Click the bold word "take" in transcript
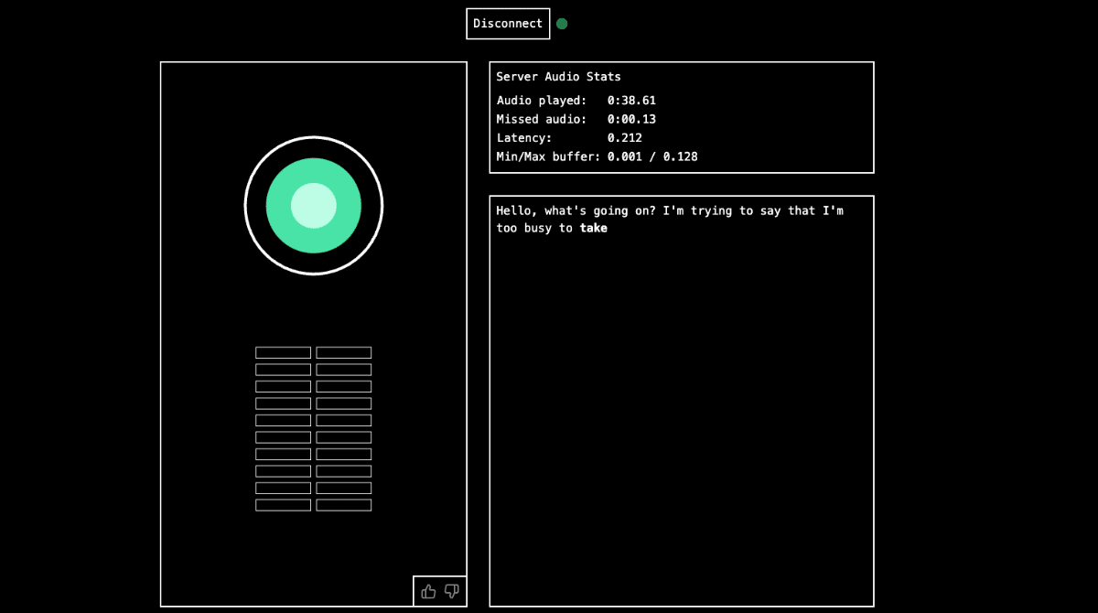The image size is (1098, 613). pos(593,229)
